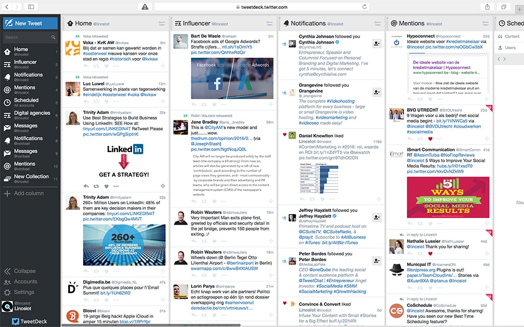Click Safari back navigation arrow
Viewport: 524px width, 327px height.
click(7, 7)
